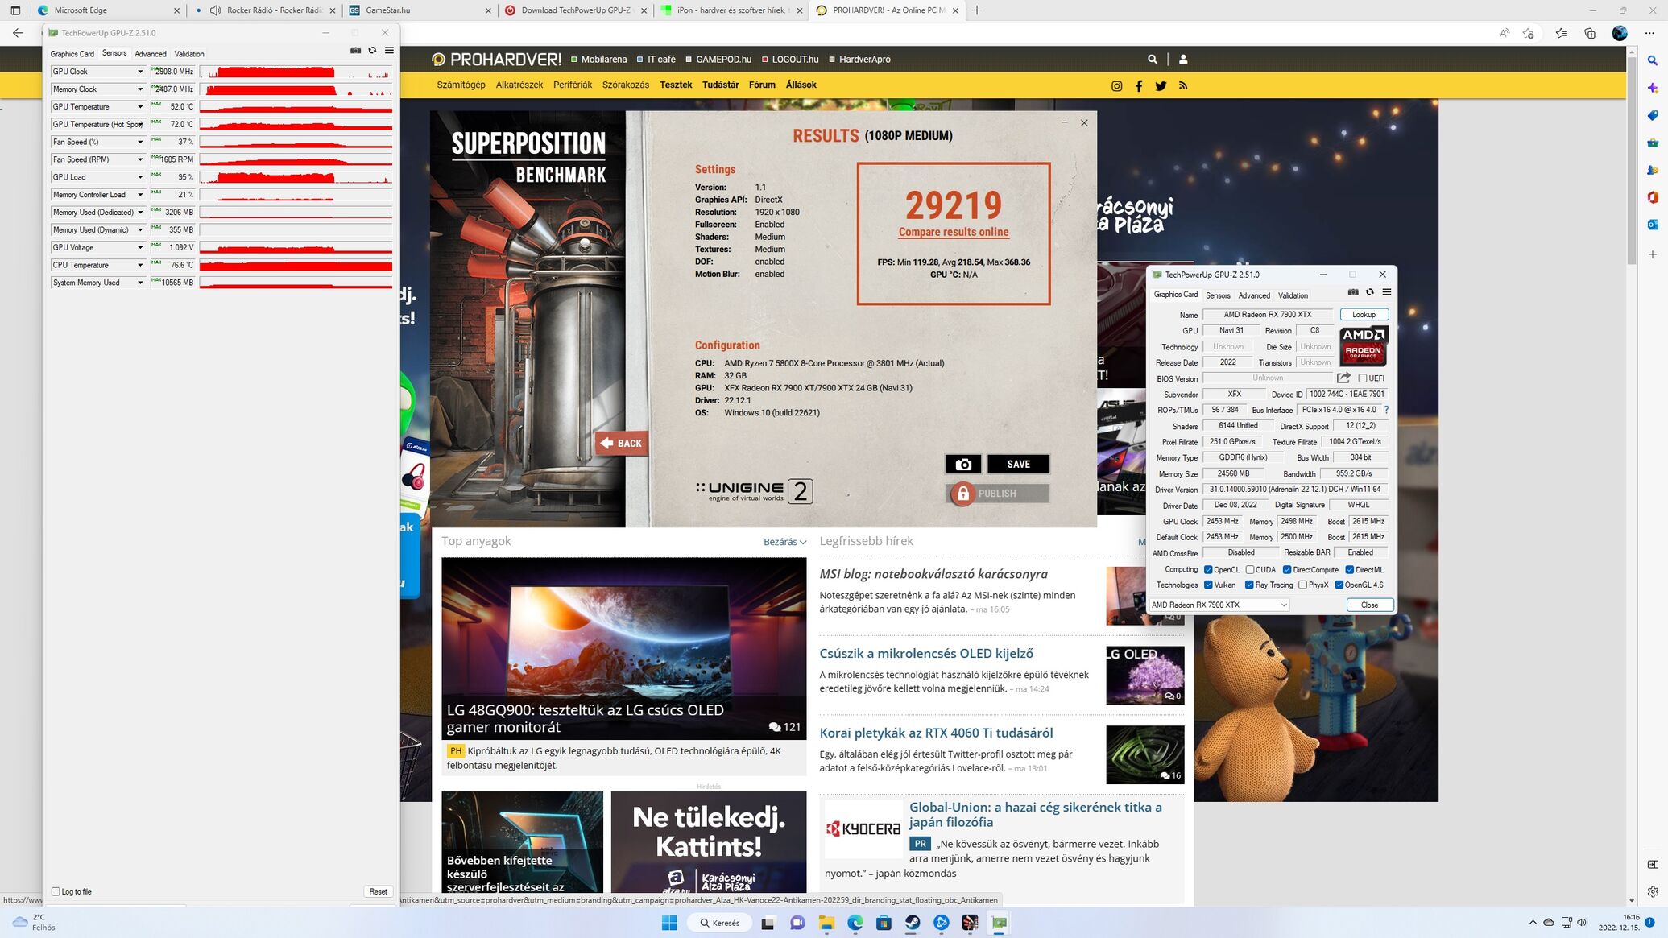Switch to Advanced tab in Sensors window

pos(151,54)
